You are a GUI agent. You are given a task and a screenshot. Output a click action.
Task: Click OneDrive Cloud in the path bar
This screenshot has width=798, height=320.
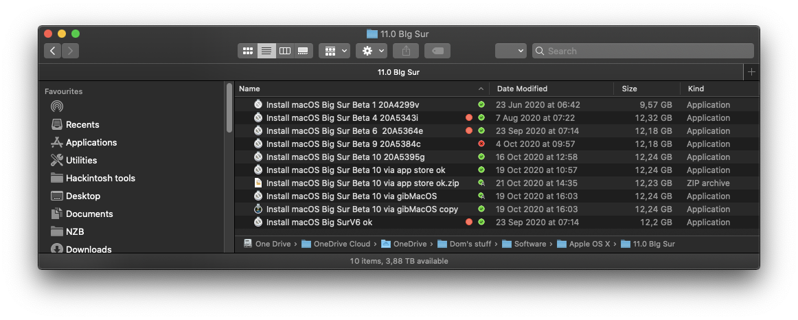pos(336,244)
